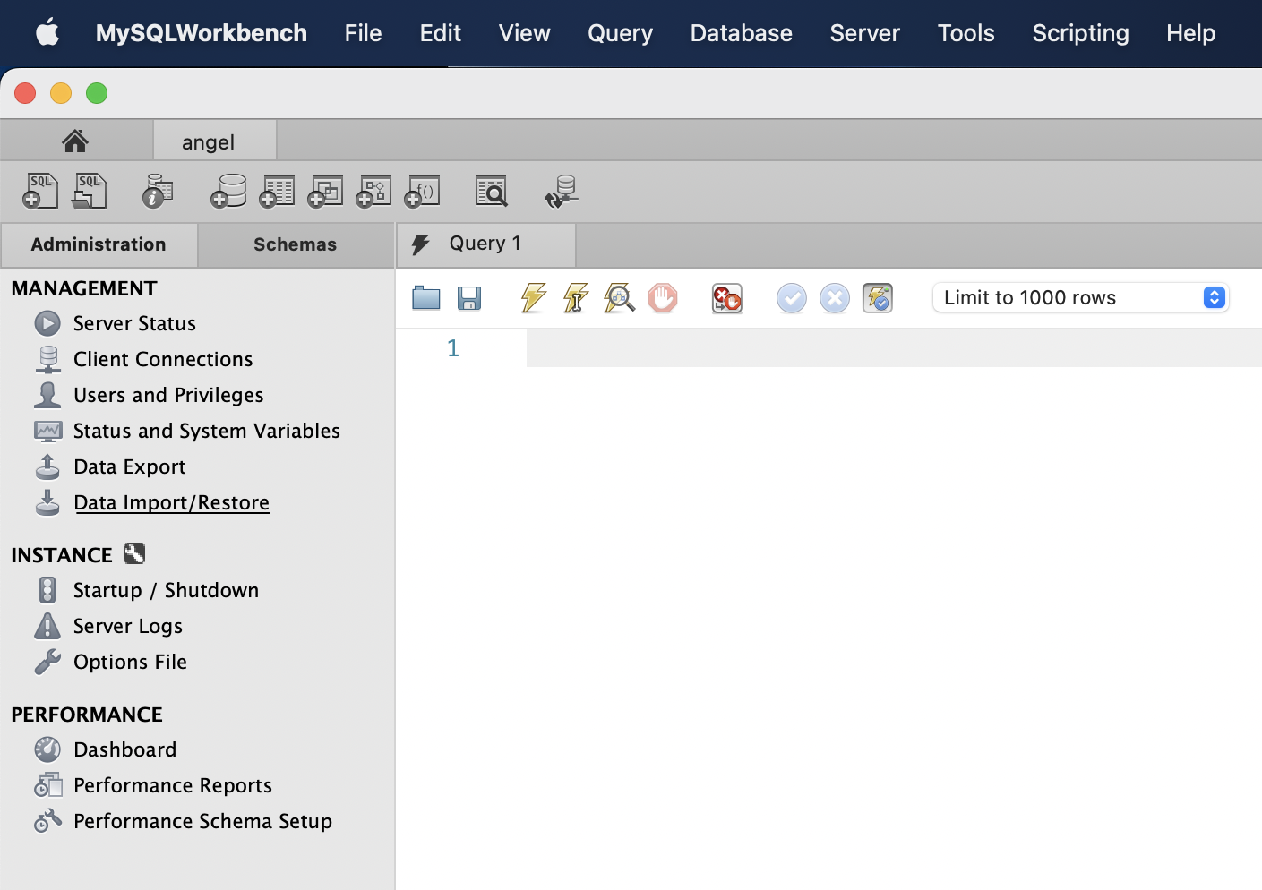
Task: Open the Edit menu
Action: pos(441,33)
